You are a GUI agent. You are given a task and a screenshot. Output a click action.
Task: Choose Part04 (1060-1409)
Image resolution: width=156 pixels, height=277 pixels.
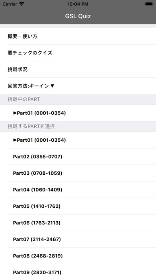[78, 190]
